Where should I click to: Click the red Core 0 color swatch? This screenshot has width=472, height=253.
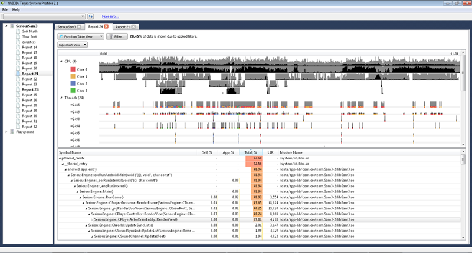click(x=73, y=69)
